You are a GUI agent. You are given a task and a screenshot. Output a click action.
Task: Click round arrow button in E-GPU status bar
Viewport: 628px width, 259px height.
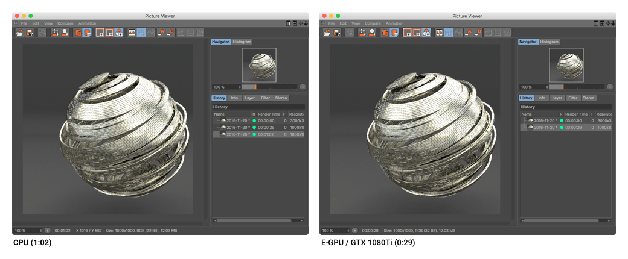tap(354, 231)
